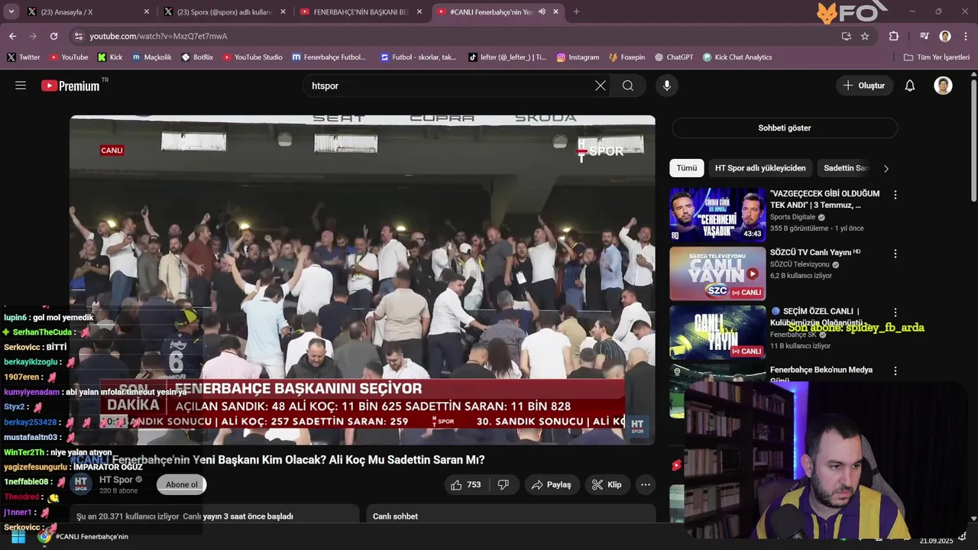The image size is (978, 550).
Task: Reload the YouTube page
Action: (53, 36)
